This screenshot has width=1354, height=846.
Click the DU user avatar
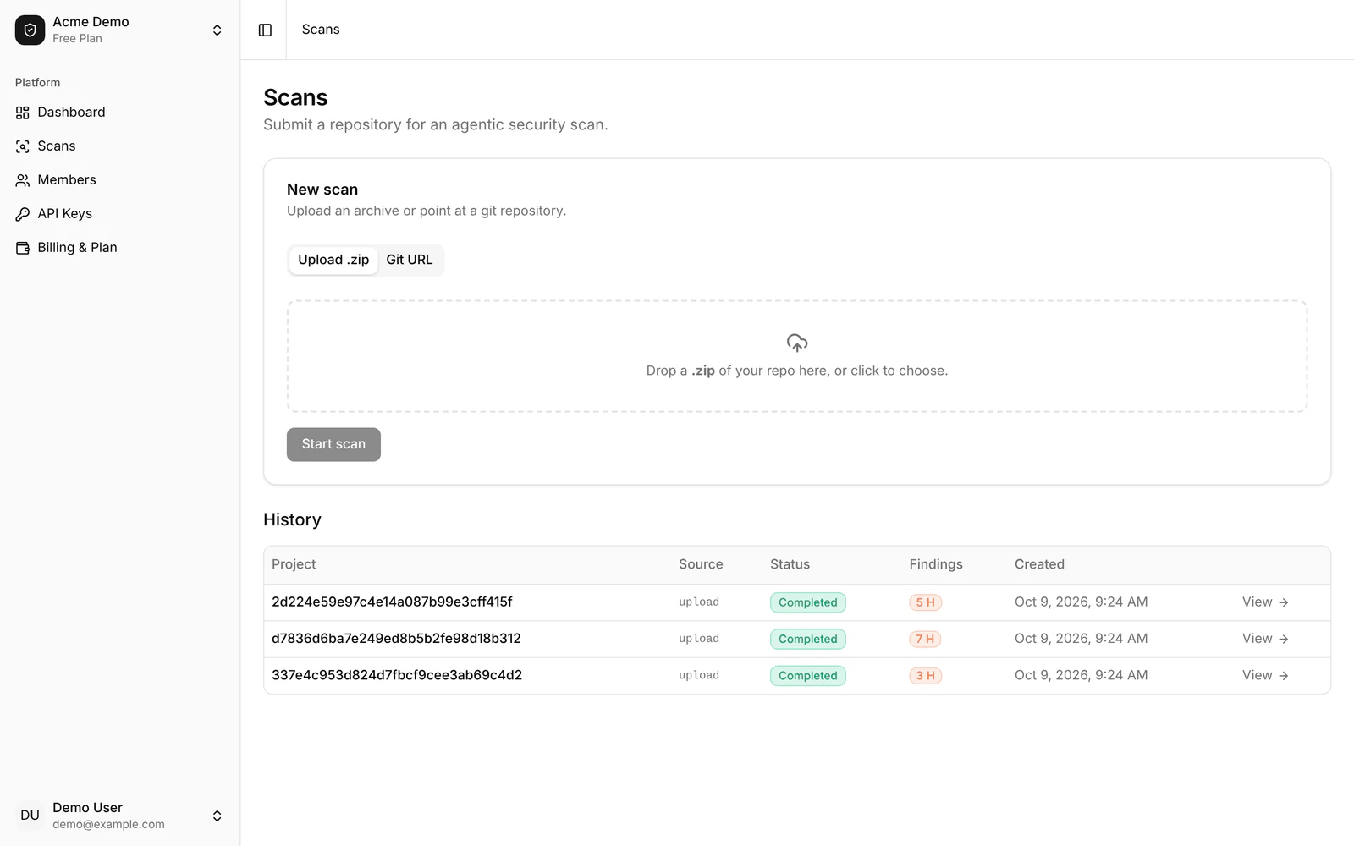point(30,816)
